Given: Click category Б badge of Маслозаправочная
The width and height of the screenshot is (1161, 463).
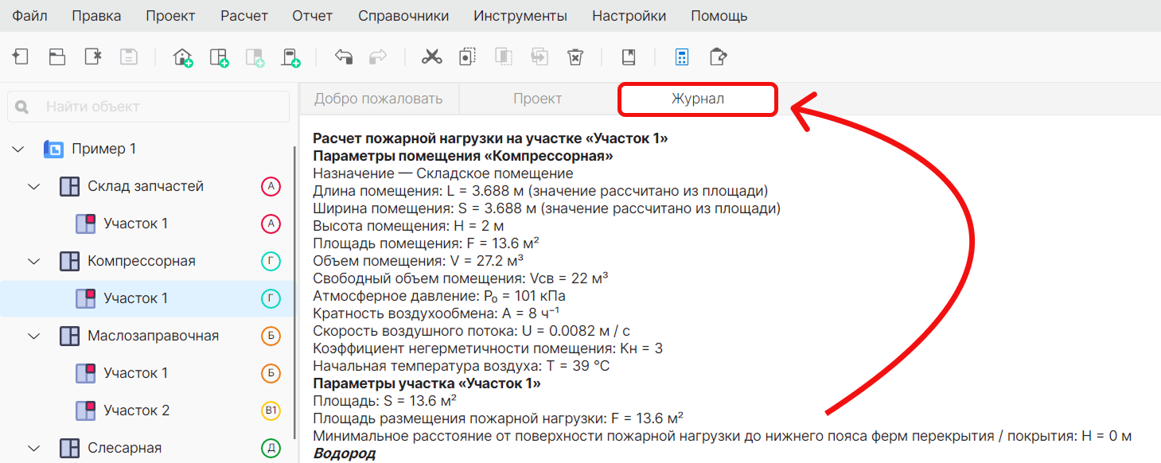Looking at the screenshot, I should (x=271, y=336).
